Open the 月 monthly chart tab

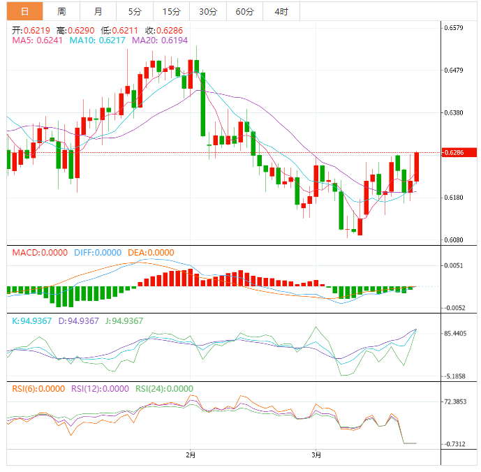tap(98, 11)
